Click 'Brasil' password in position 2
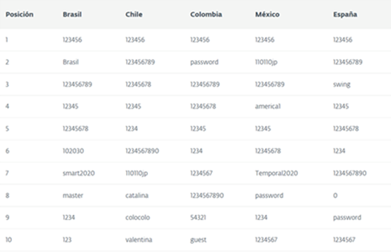Image resolution: width=391 pixels, height=252 pixels. [x=71, y=62]
